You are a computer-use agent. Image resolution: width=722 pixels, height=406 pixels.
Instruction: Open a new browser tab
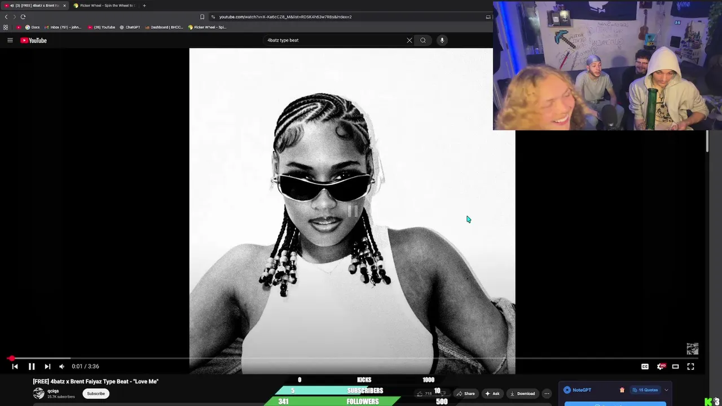[144, 6]
